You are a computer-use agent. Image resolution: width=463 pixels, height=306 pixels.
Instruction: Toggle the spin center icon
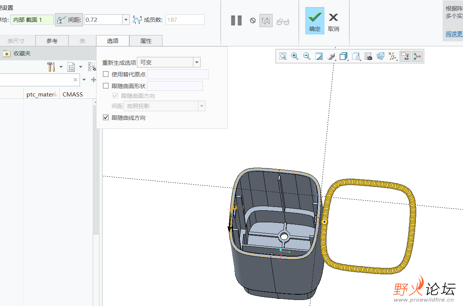pyautogui.click(x=417, y=57)
